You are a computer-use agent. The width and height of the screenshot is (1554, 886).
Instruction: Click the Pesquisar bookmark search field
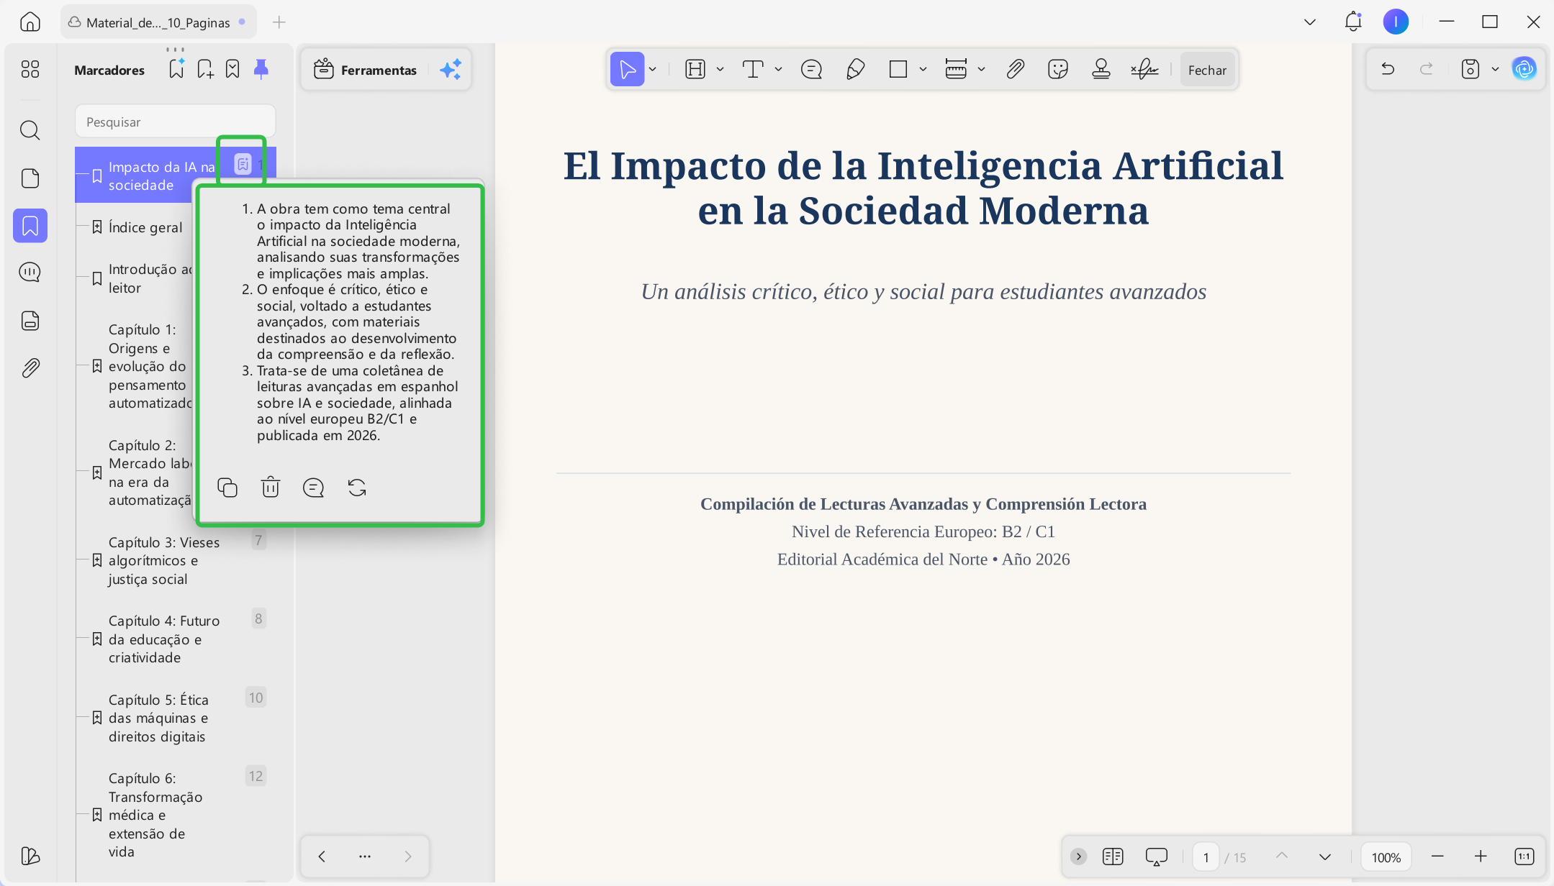[175, 122]
